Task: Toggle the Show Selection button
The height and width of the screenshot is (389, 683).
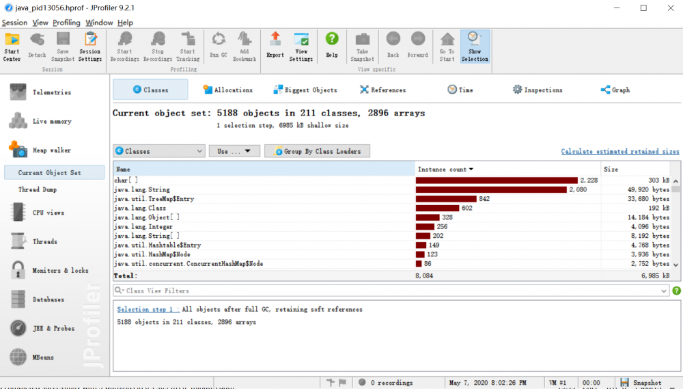Action: tap(475, 46)
